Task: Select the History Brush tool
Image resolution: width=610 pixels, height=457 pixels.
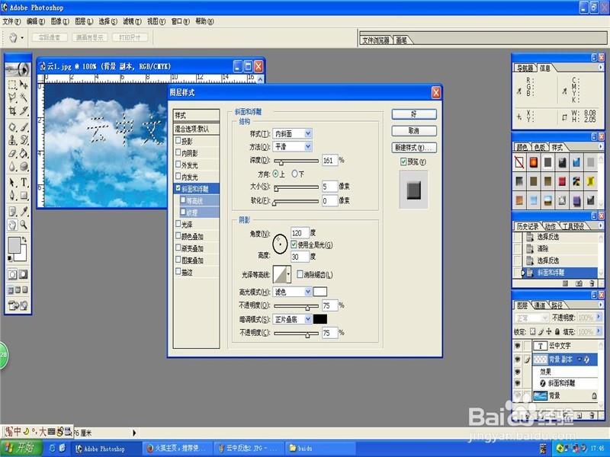Action: (x=24, y=140)
